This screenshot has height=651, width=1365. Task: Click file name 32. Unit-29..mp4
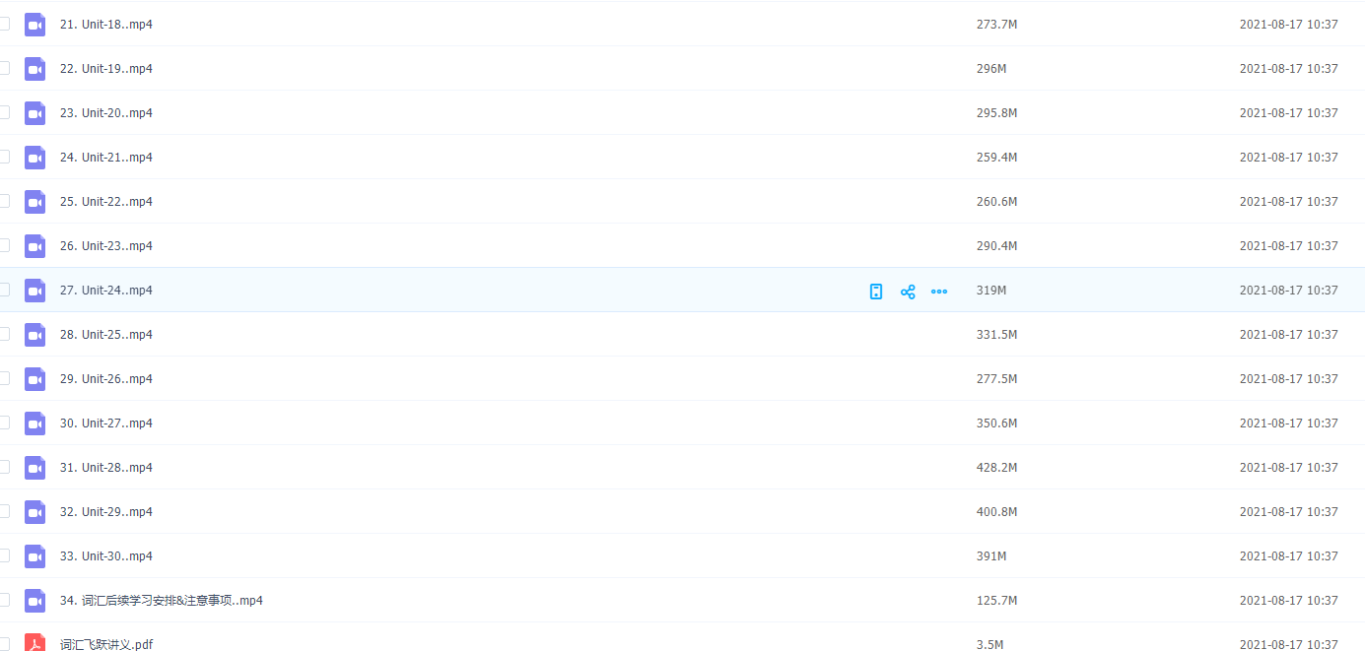[106, 512]
